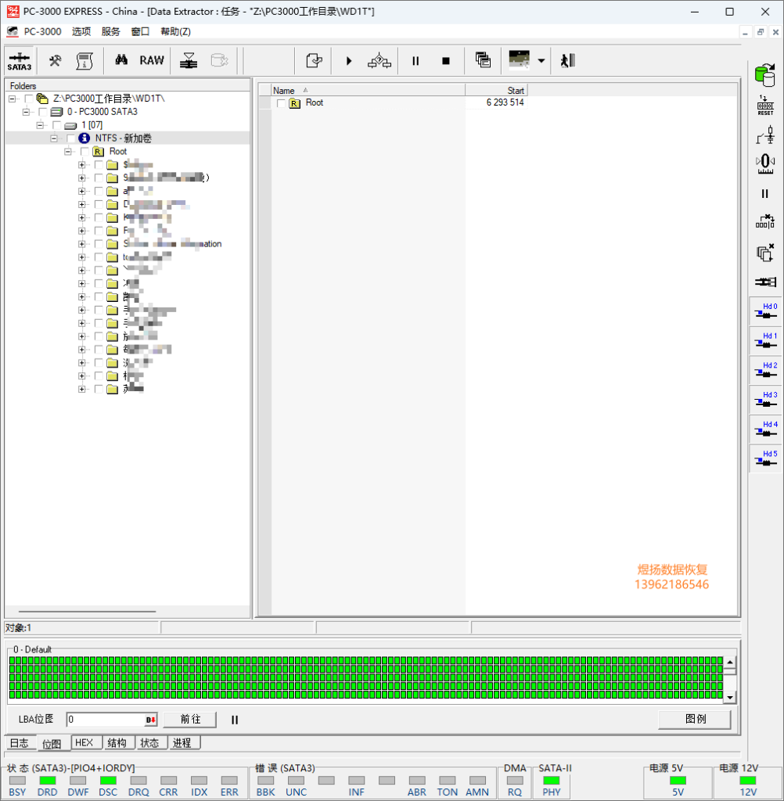The image size is (784, 801).
Task: Open the binoculars search tool
Action: tap(121, 60)
